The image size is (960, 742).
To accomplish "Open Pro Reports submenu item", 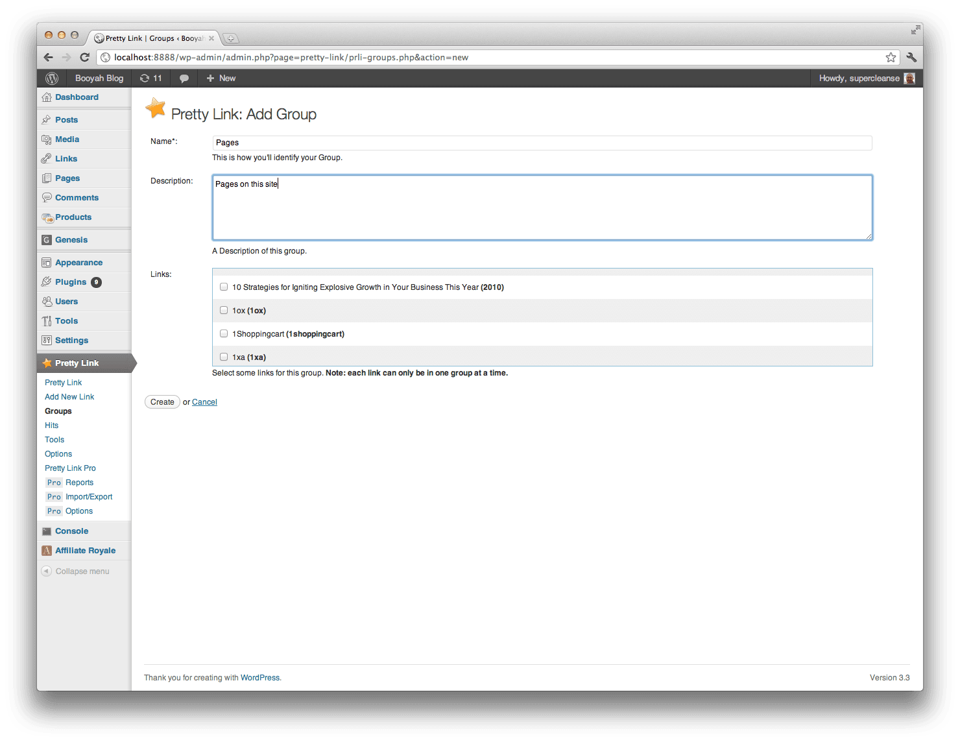I will [70, 483].
